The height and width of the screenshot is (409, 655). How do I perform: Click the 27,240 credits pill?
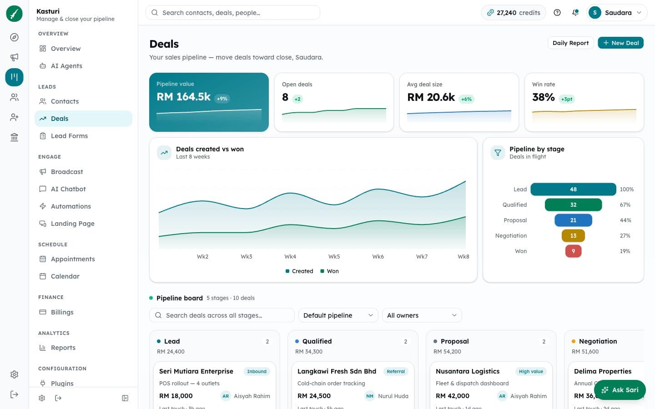coord(514,13)
